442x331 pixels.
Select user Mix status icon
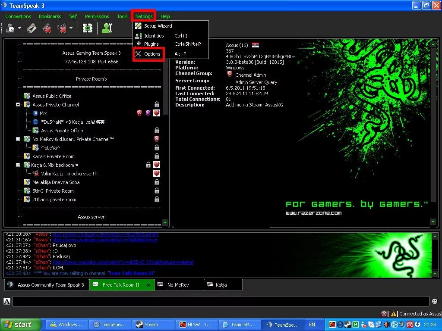(x=35, y=113)
